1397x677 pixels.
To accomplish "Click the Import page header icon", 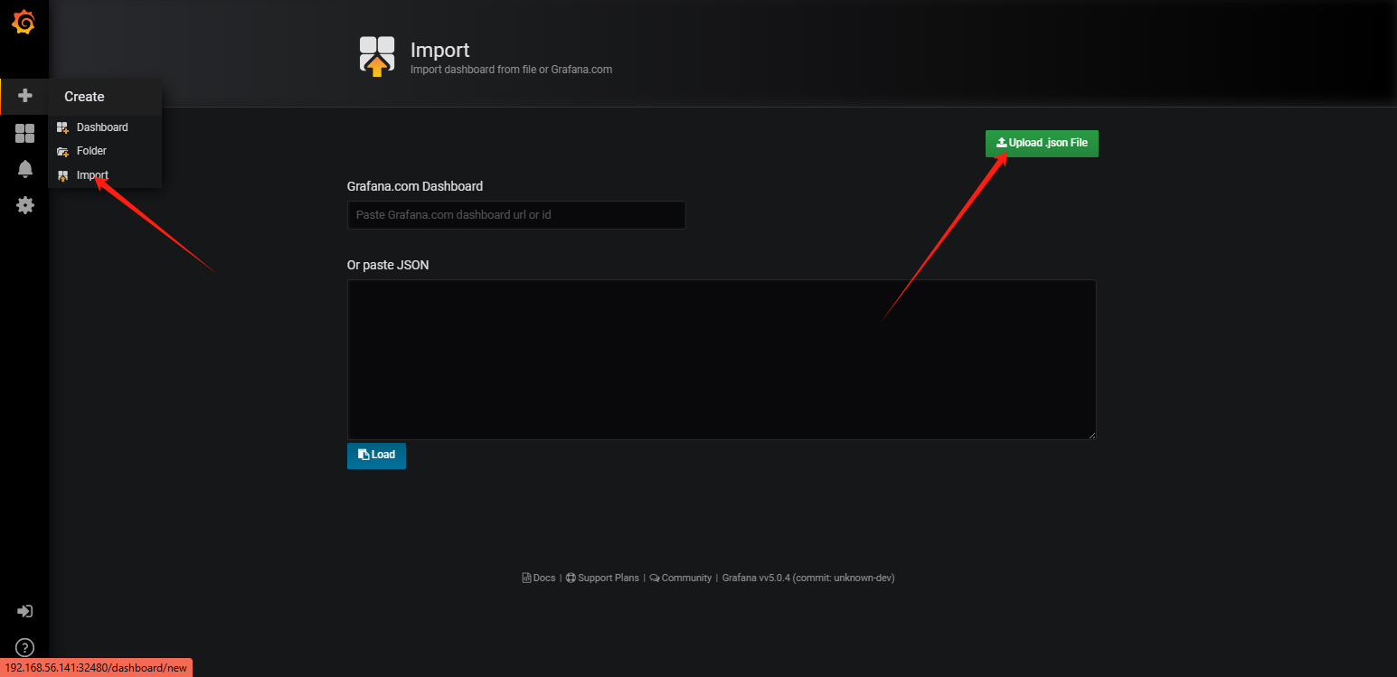I will point(377,57).
